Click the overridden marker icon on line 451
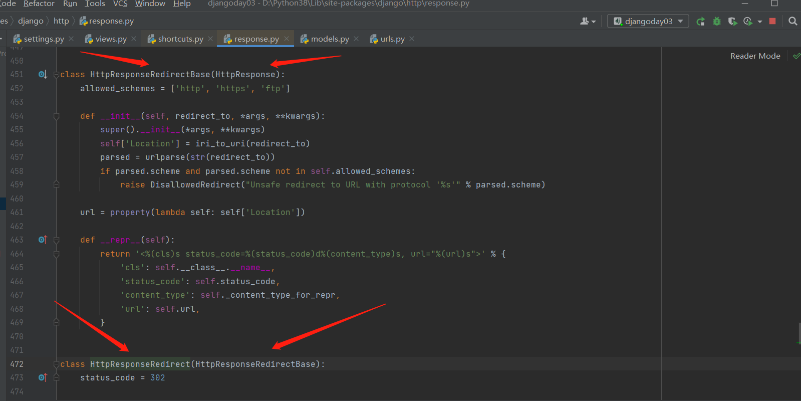Viewport: 801px width, 401px height. coord(43,75)
